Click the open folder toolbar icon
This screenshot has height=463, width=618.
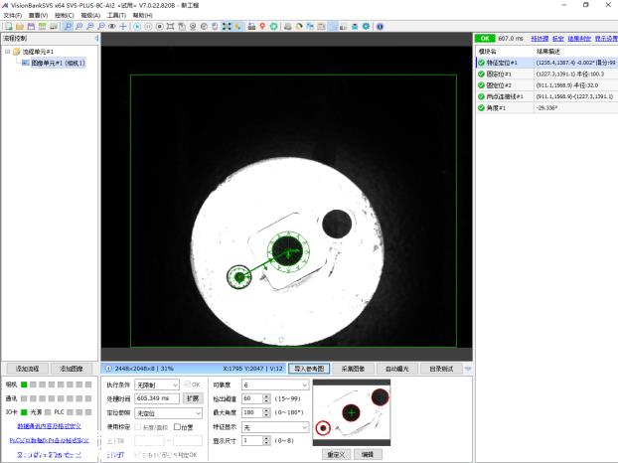[20, 27]
